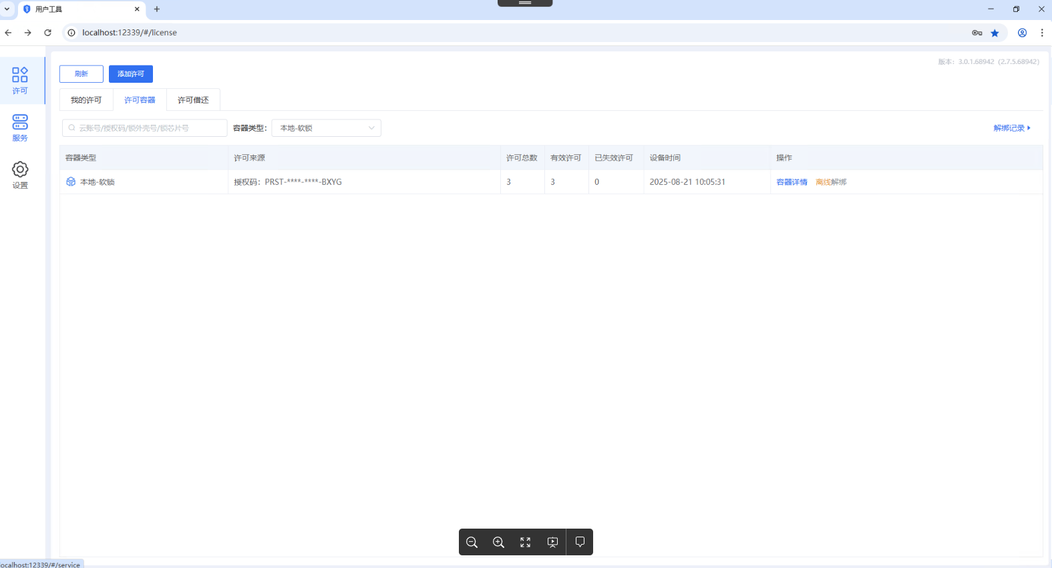Close the 用户工具 browser tab
The width and height of the screenshot is (1052, 568).
pos(137,9)
